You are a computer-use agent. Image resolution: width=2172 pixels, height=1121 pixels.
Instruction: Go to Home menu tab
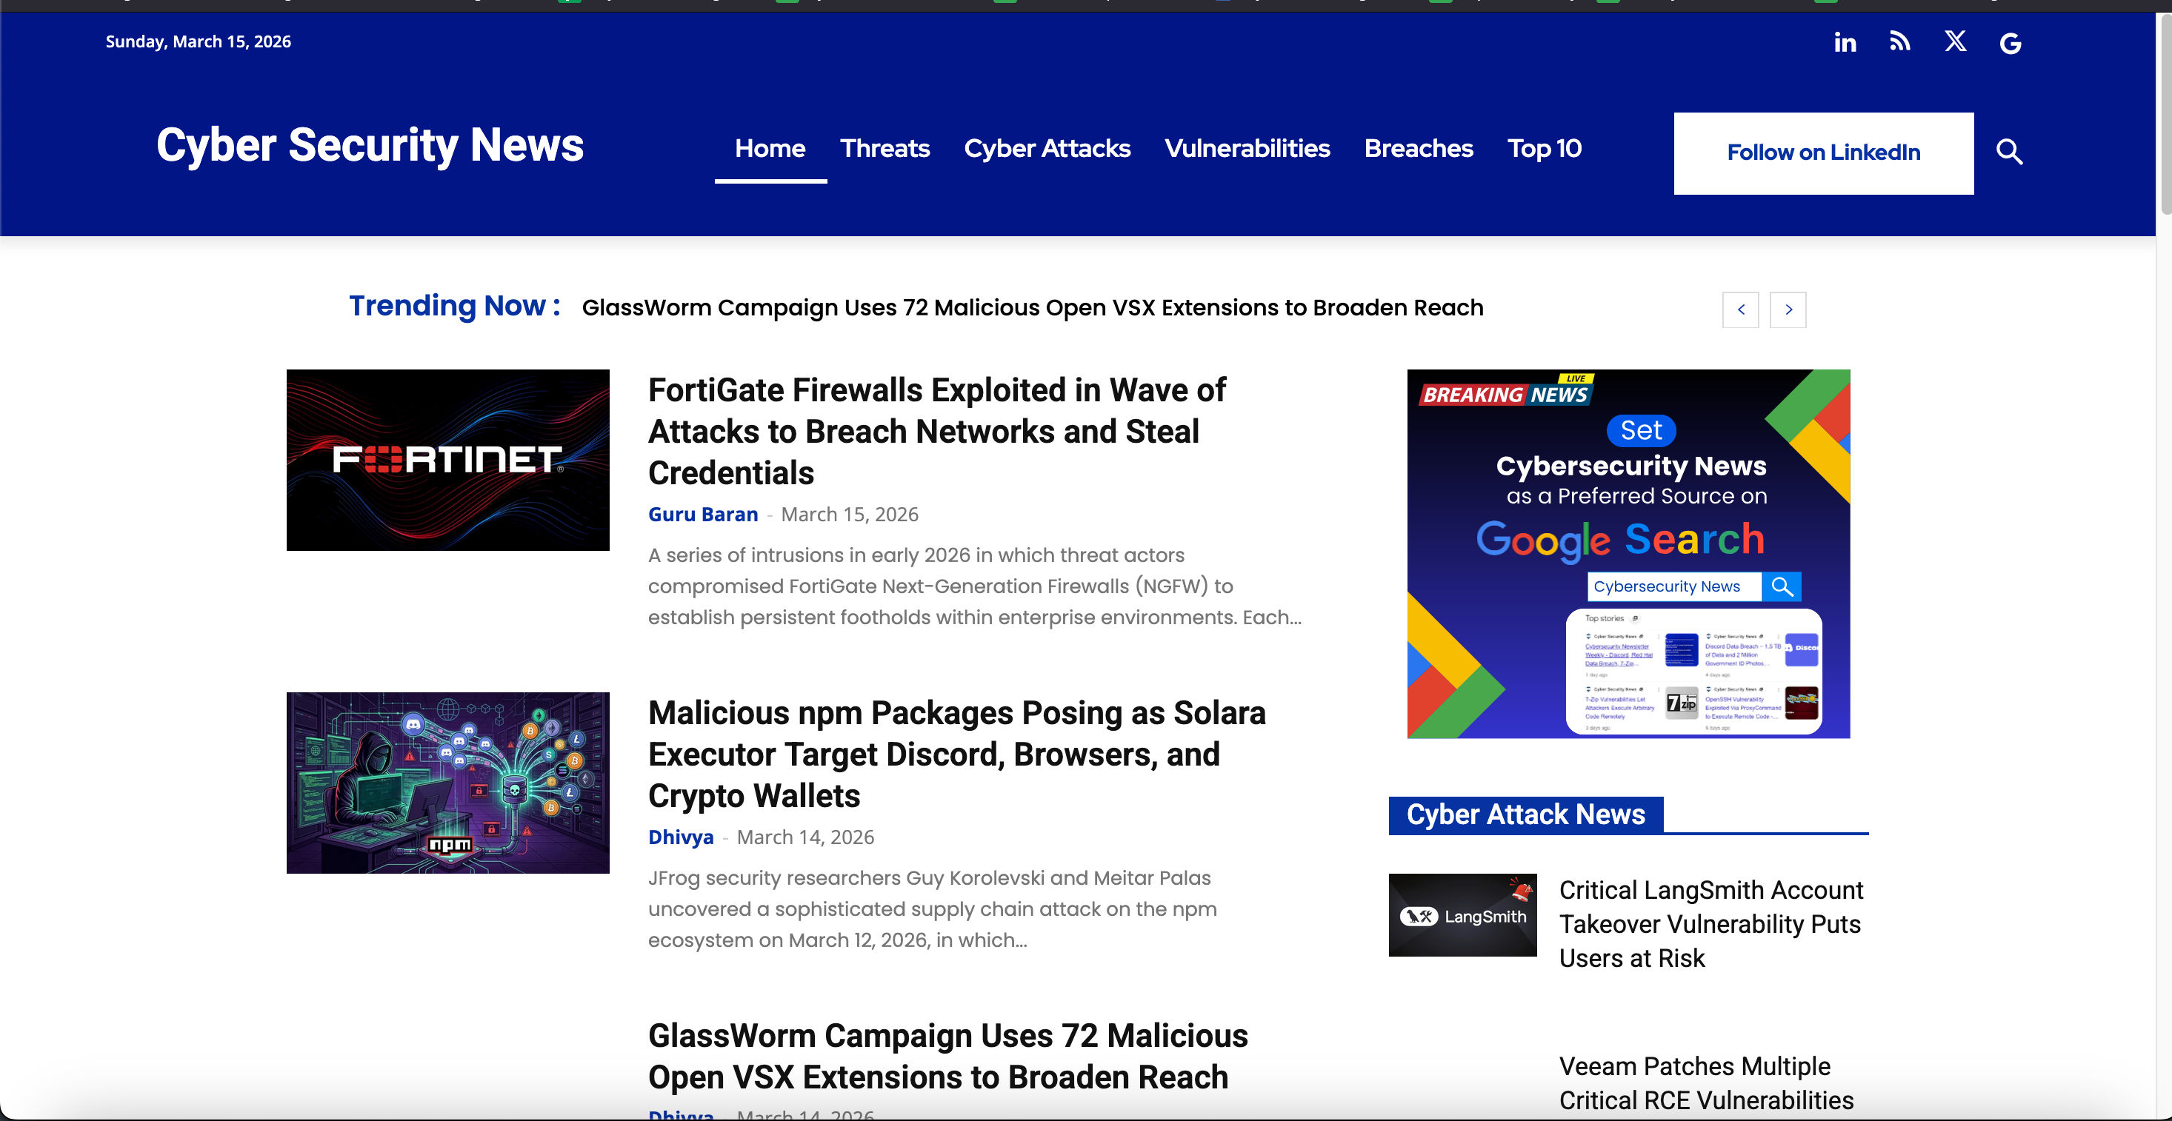770,149
